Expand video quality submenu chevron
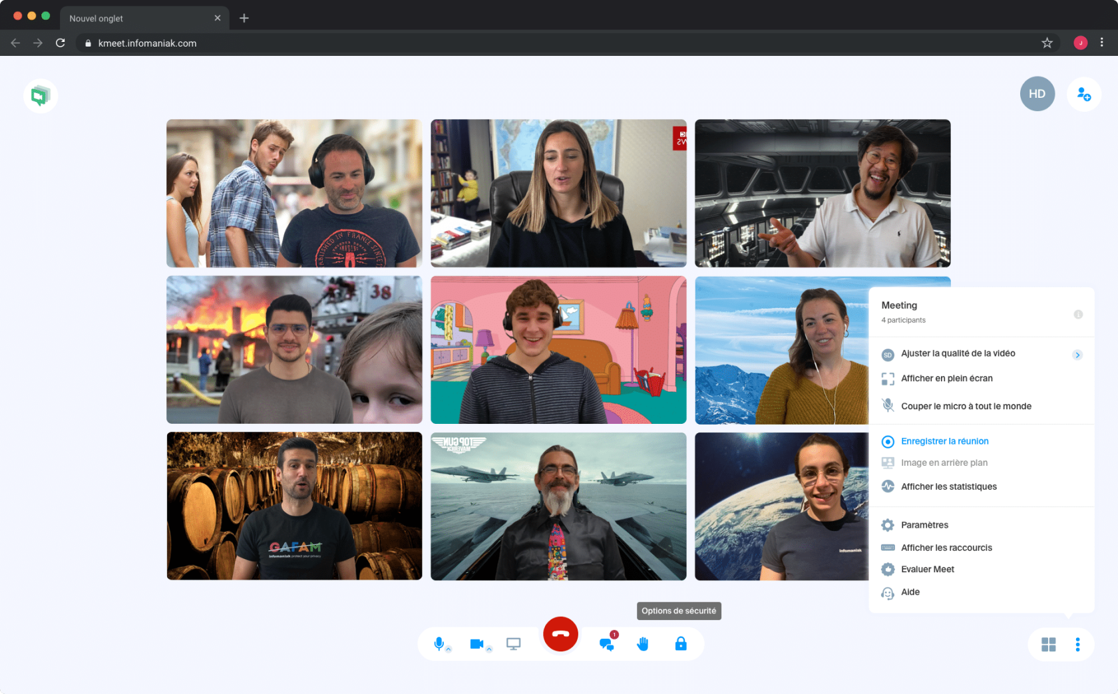 pos(1077,355)
